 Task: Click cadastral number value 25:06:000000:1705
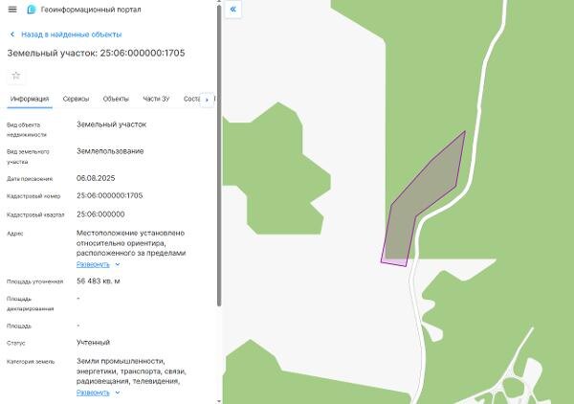tap(109, 195)
